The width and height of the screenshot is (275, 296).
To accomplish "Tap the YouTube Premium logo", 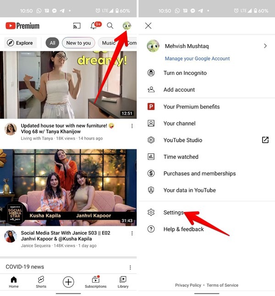I will point(22,26).
